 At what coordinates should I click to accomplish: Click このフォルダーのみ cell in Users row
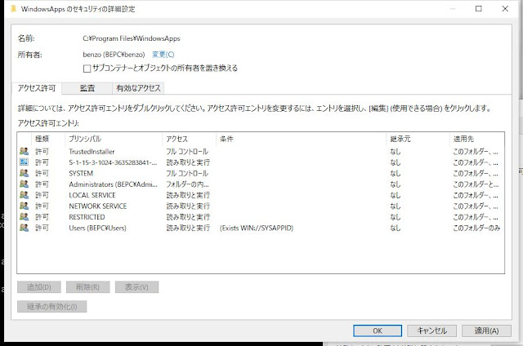click(476, 228)
